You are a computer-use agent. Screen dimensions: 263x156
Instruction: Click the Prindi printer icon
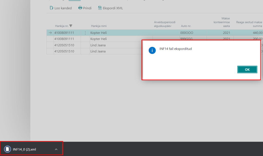pos(80,8)
